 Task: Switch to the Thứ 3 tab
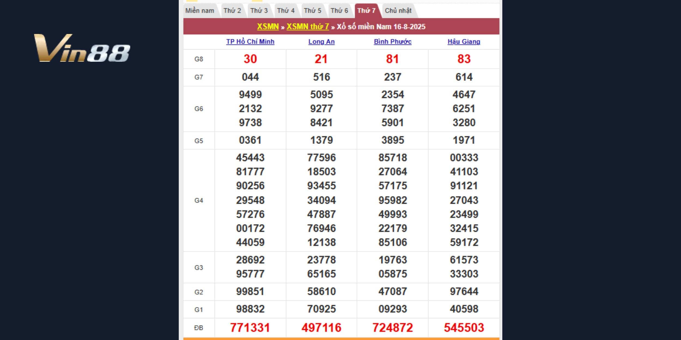pyautogui.click(x=259, y=10)
